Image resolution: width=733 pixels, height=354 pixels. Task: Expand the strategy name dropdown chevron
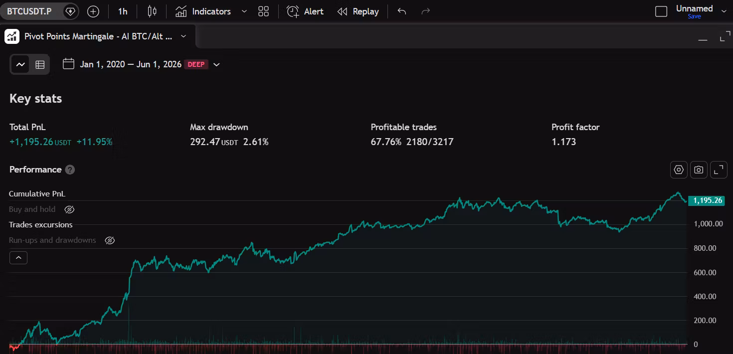(x=183, y=36)
